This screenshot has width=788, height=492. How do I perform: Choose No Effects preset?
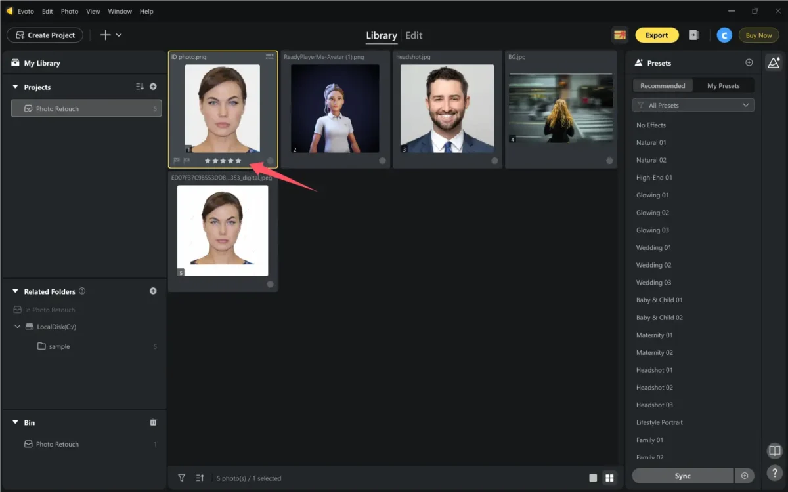(x=651, y=125)
